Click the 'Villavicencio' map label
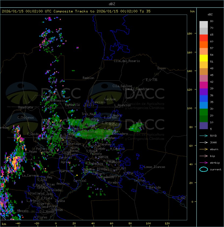224x227 pixels. pyautogui.click(x=54, y=101)
